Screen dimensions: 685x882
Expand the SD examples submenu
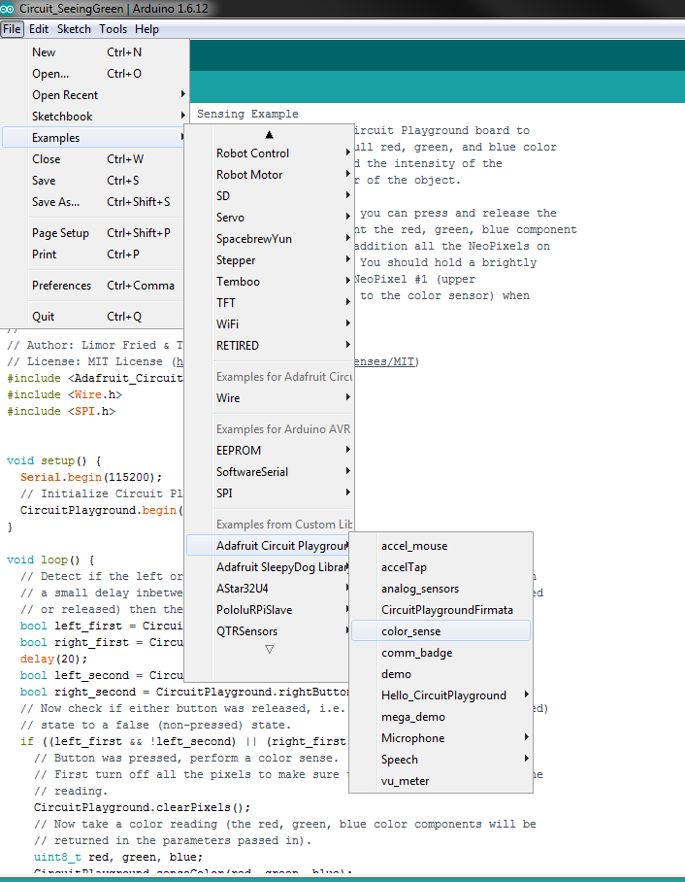point(269,196)
